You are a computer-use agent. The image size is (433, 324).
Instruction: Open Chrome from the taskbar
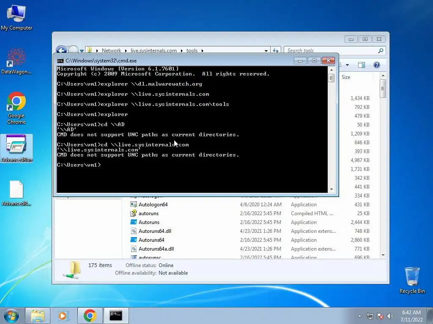[90, 316]
